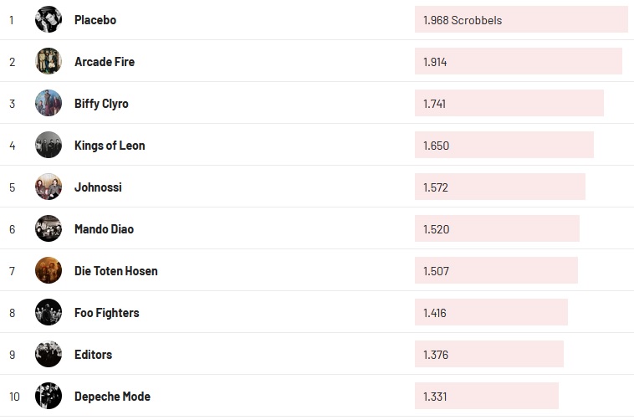Open the Placebo artist link
The height and width of the screenshot is (420, 634).
click(x=95, y=19)
